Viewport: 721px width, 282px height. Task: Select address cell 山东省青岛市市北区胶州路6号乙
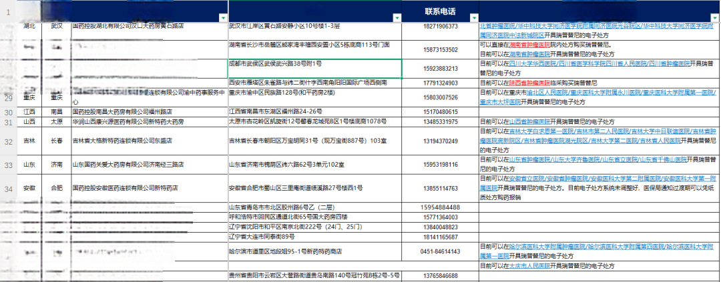[315, 207]
